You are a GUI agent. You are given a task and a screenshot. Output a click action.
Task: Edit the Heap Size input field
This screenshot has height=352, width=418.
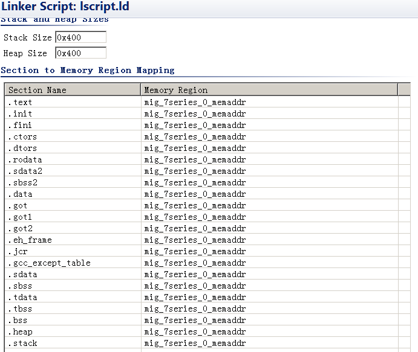pyautogui.click(x=81, y=53)
